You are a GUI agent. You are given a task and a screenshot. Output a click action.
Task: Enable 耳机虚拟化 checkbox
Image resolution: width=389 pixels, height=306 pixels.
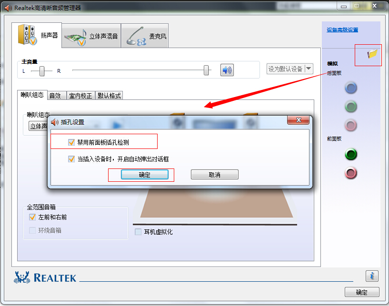pyautogui.click(x=138, y=232)
